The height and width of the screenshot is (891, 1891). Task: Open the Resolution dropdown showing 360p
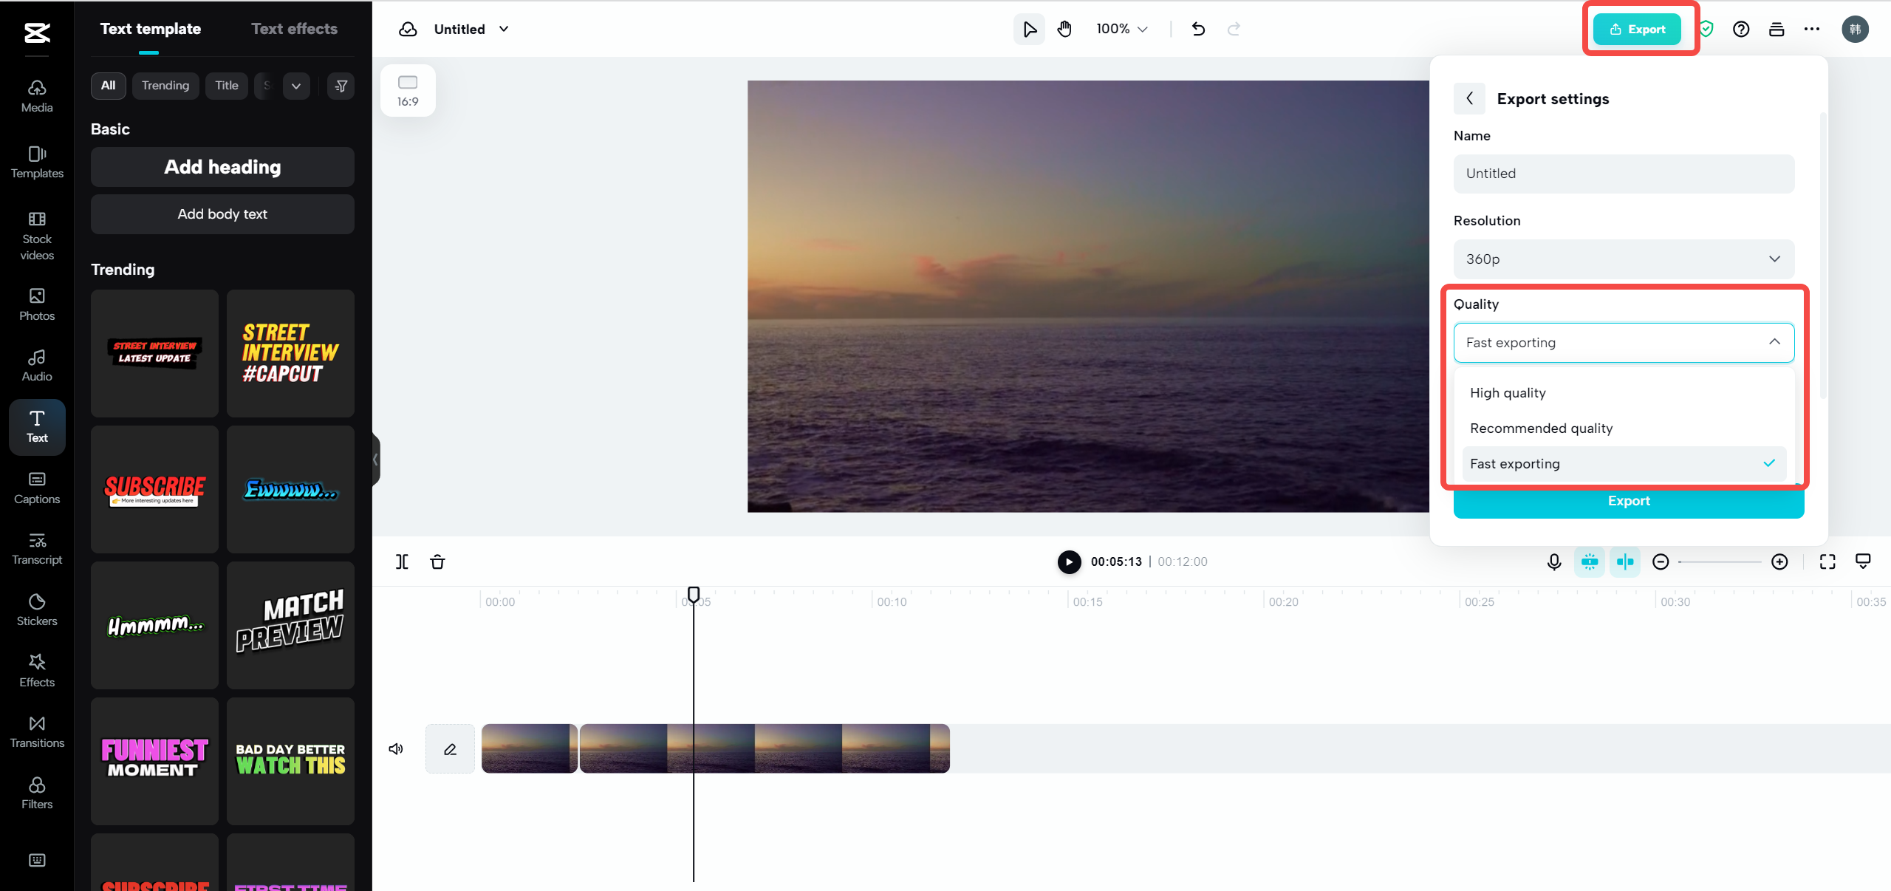coord(1622,259)
